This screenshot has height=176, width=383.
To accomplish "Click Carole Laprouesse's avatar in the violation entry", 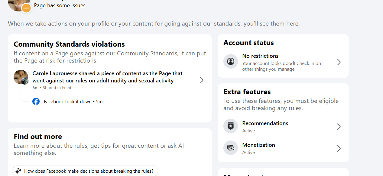I will 21,77.
